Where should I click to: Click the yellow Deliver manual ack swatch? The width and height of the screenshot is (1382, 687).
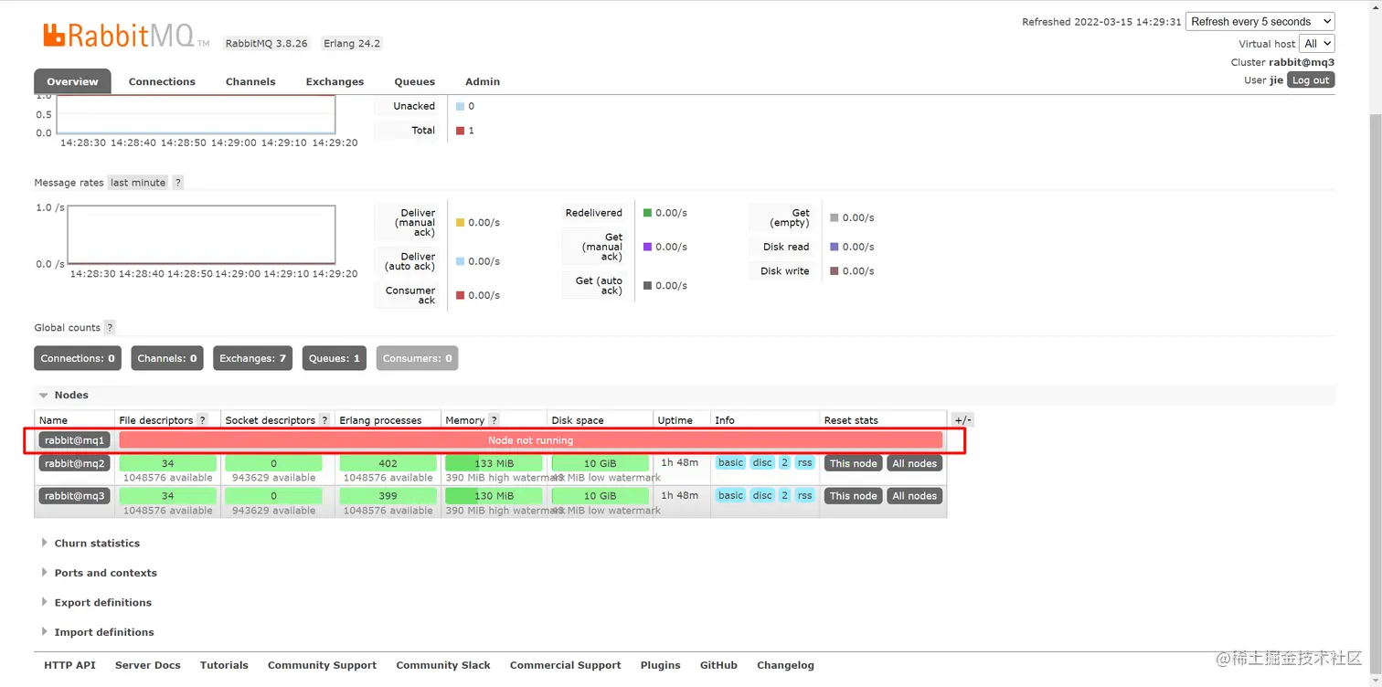[x=461, y=223]
